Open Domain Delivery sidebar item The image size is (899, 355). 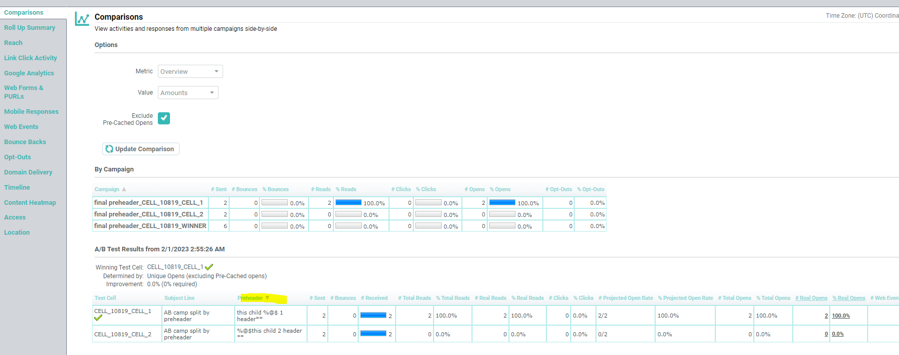28,172
